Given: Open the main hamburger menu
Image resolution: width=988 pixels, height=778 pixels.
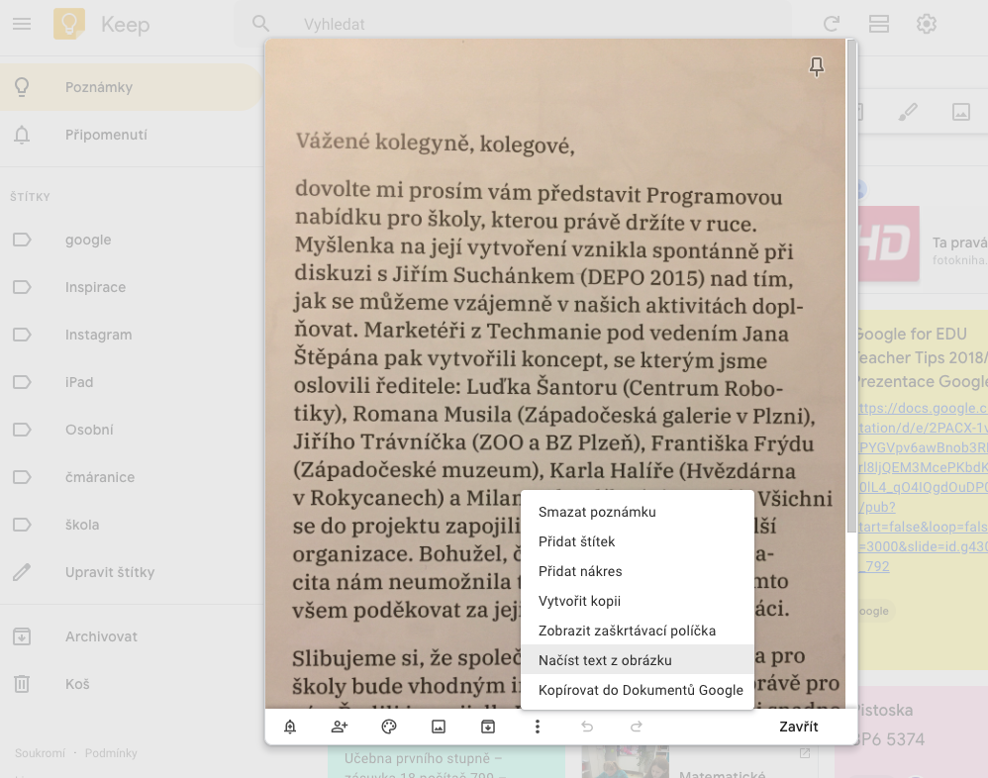Looking at the screenshot, I should (22, 24).
